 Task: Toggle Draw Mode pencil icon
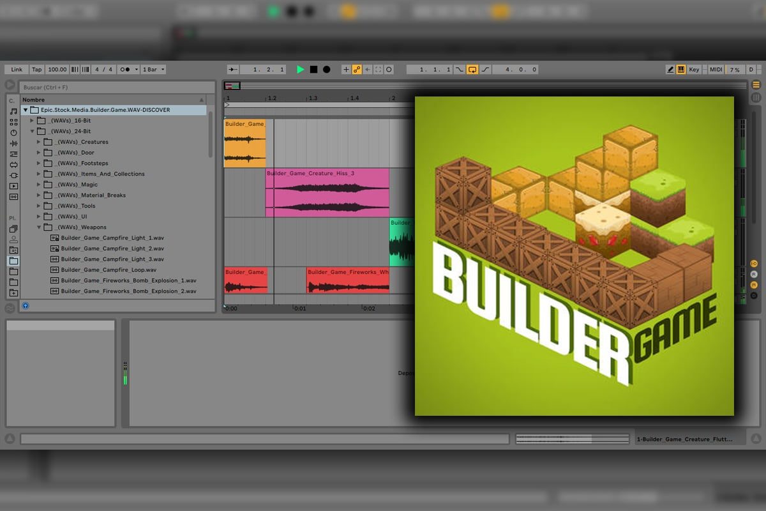(670, 70)
